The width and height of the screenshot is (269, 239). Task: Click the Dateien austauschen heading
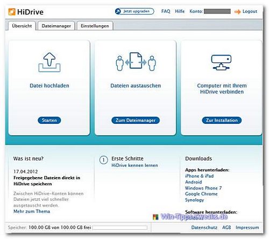click(x=136, y=86)
